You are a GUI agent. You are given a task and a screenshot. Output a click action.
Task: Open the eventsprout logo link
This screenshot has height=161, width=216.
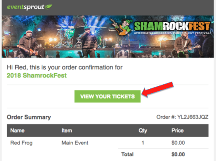coord(30,7)
